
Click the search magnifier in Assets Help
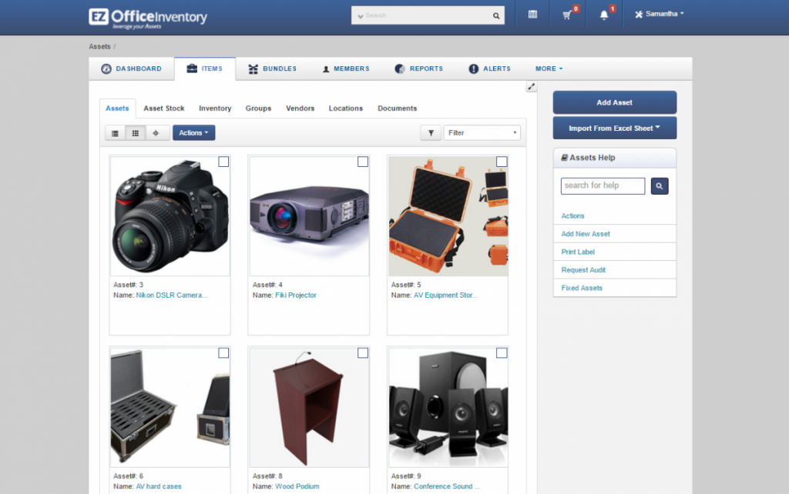(659, 185)
